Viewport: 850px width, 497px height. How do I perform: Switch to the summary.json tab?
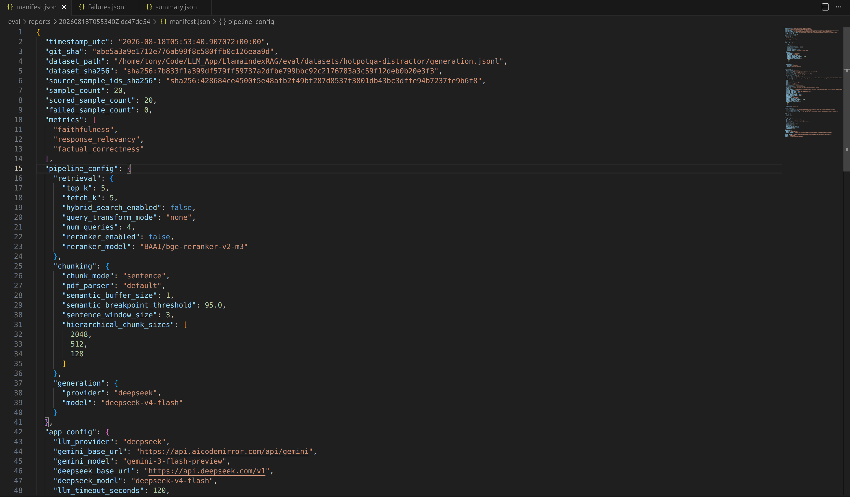click(176, 7)
